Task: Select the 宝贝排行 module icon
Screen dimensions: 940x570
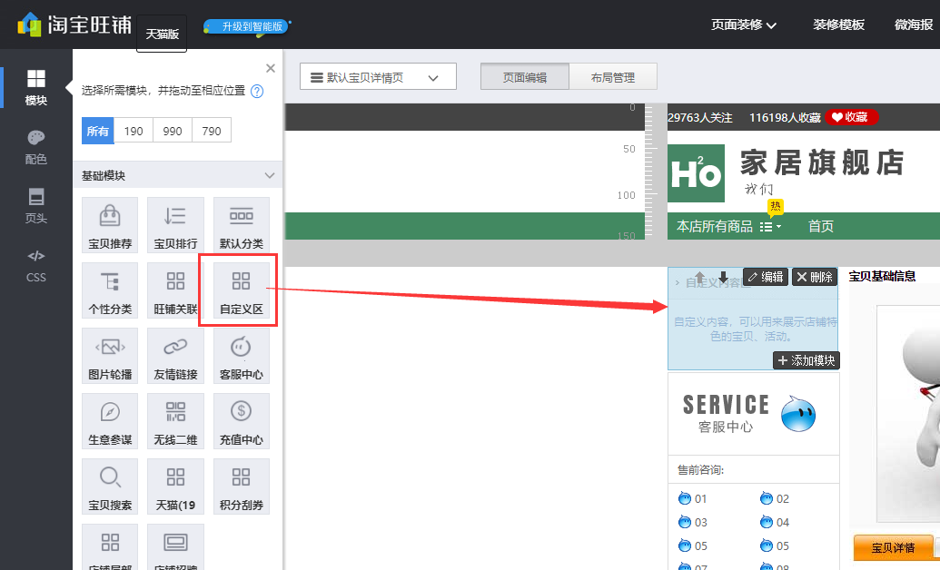Action: [x=175, y=225]
